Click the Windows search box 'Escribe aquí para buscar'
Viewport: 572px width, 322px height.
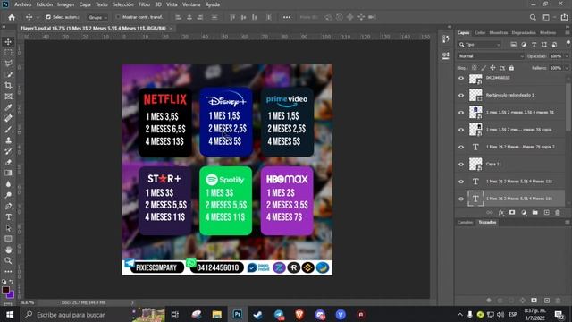click(77, 315)
